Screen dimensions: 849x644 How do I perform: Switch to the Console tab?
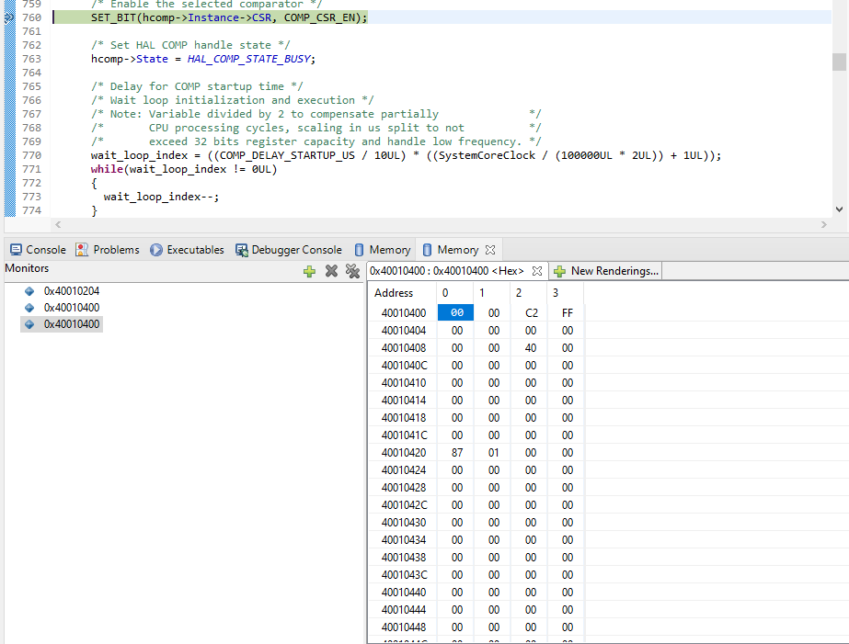(38, 250)
